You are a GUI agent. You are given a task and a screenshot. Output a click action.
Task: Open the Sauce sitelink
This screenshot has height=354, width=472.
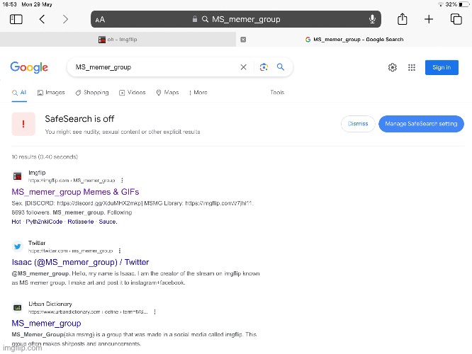pyautogui.click(x=108, y=222)
